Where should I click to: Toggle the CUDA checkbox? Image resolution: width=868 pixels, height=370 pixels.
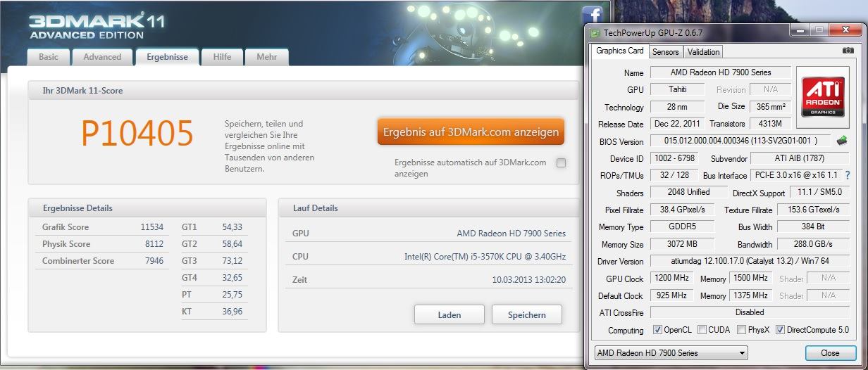[x=702, y=330]
